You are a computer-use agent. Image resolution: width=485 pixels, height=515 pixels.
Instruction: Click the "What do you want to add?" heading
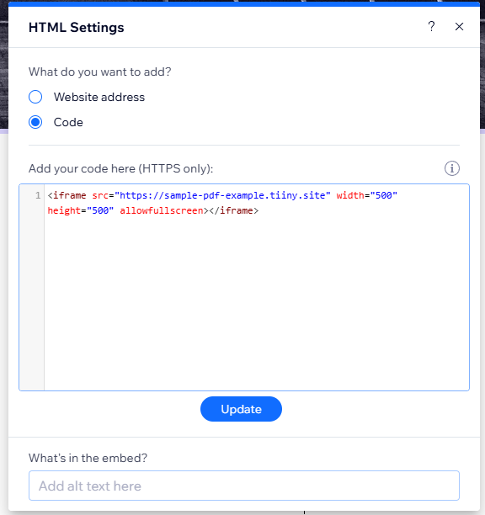99,72
